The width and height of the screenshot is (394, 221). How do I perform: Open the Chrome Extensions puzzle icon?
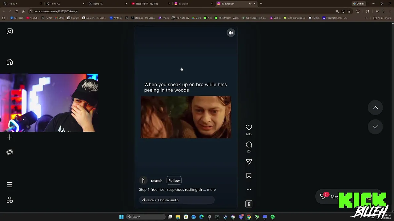358,11
